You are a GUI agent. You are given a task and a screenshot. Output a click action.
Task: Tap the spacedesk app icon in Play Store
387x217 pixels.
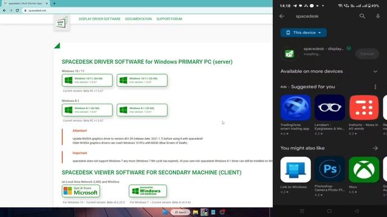tap(289, 54)
